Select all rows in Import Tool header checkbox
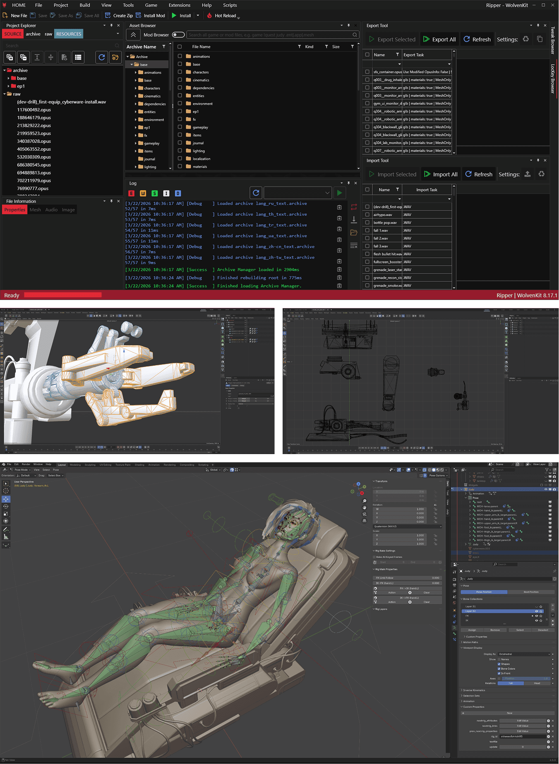 coord(367,189)
